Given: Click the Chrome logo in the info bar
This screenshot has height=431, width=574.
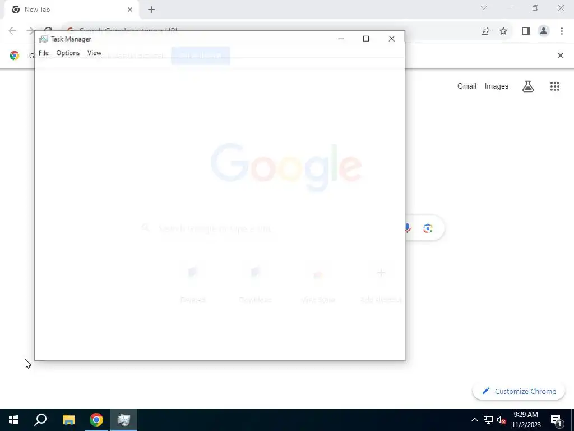Looking at the screenshot, I should click(x=15, y=56).
